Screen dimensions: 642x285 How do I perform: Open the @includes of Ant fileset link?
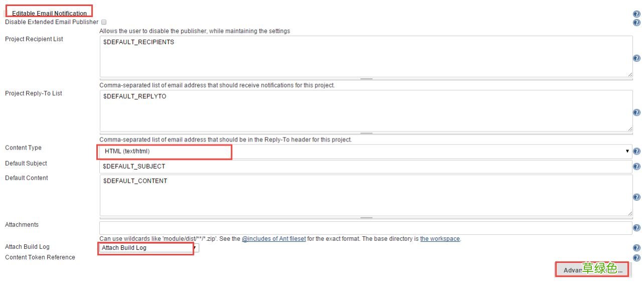pos(274,239)
